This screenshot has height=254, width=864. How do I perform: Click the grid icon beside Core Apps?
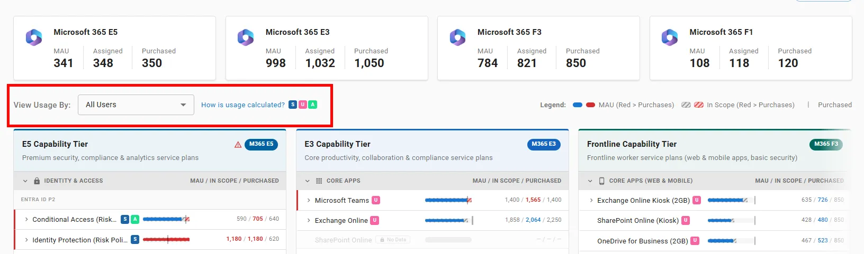click(319, 181)
